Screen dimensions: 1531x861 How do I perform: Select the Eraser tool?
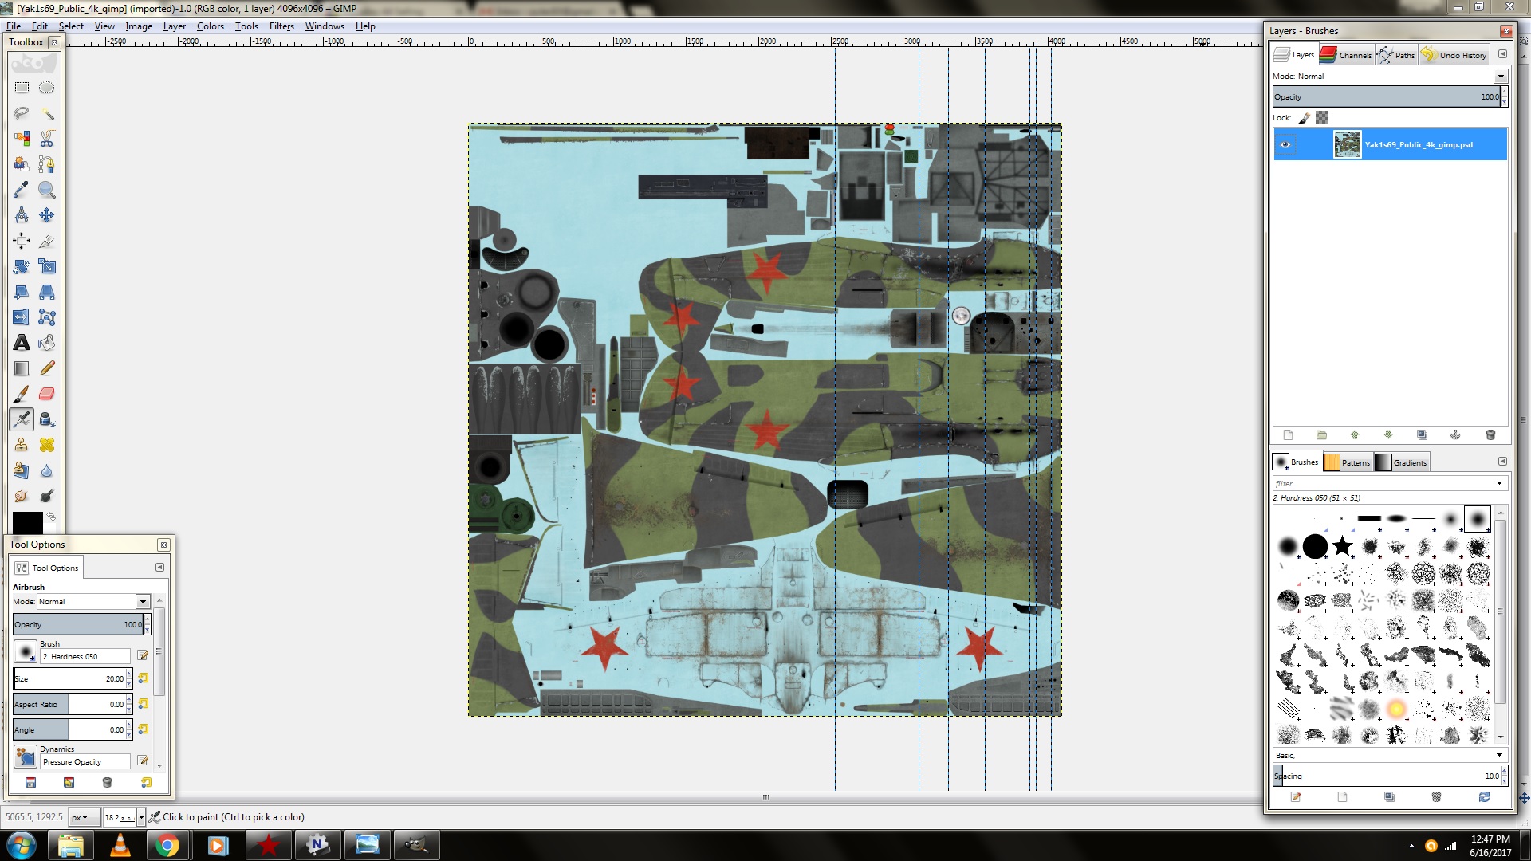click(47, 394)
